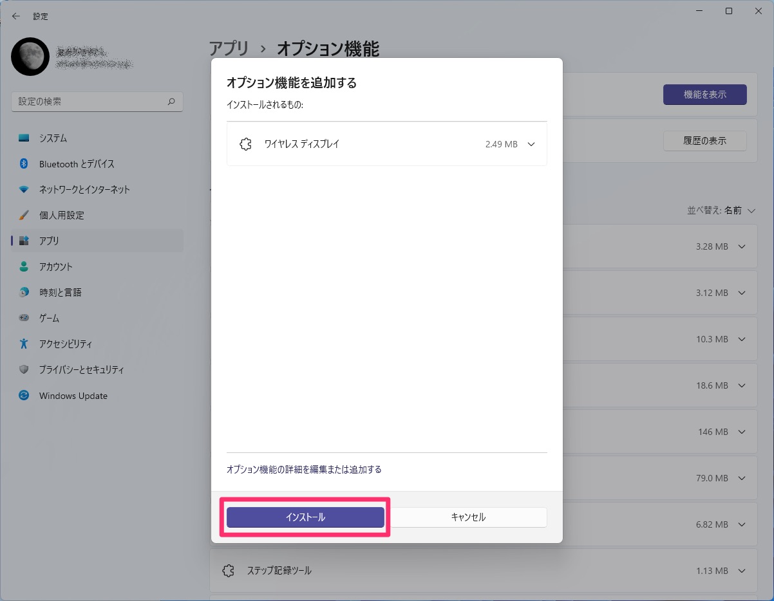This screenshot has height=601, width=774.
Task: Expand the 3.28 MB feature row
Action: [x=742, y=246]
